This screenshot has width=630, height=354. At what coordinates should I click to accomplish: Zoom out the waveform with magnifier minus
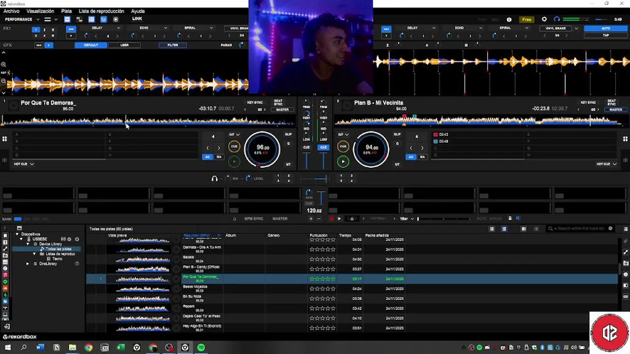coord(3,81)
